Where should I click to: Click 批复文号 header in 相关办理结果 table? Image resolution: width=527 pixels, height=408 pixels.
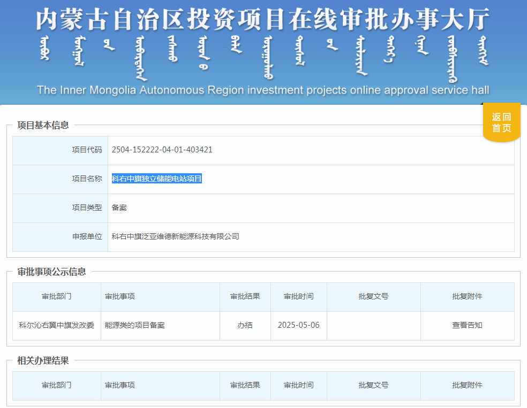373,385
